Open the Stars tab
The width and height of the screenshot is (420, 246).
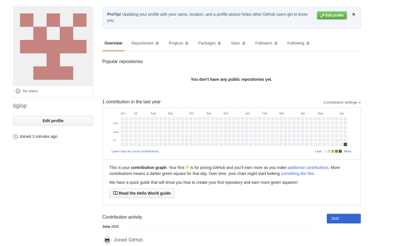click(x=238, y=43)
